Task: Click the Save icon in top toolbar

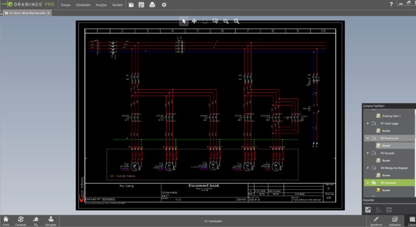Action: point(141,4)
